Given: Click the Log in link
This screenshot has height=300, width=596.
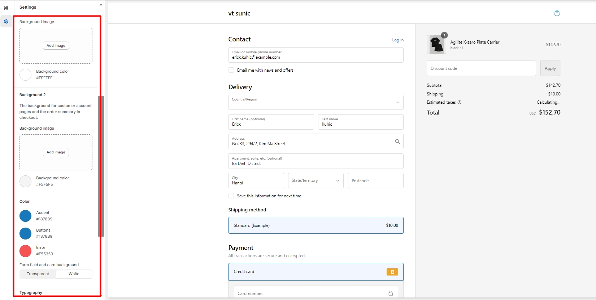Looking at the screenshot, I should pyautogui.click(x=398, y=40).
